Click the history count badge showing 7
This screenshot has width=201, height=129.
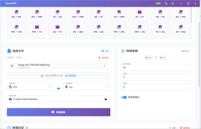(27, 128)
